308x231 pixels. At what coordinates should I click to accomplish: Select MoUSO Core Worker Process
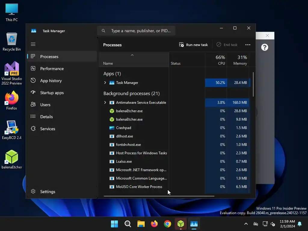click(x=175, y=187)
